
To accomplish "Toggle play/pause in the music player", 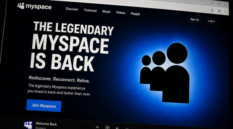I will coord(107,127).
